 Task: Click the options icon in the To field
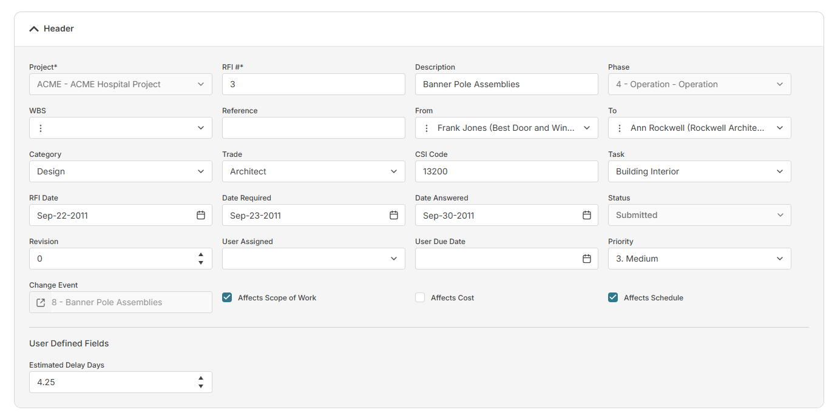620,128
